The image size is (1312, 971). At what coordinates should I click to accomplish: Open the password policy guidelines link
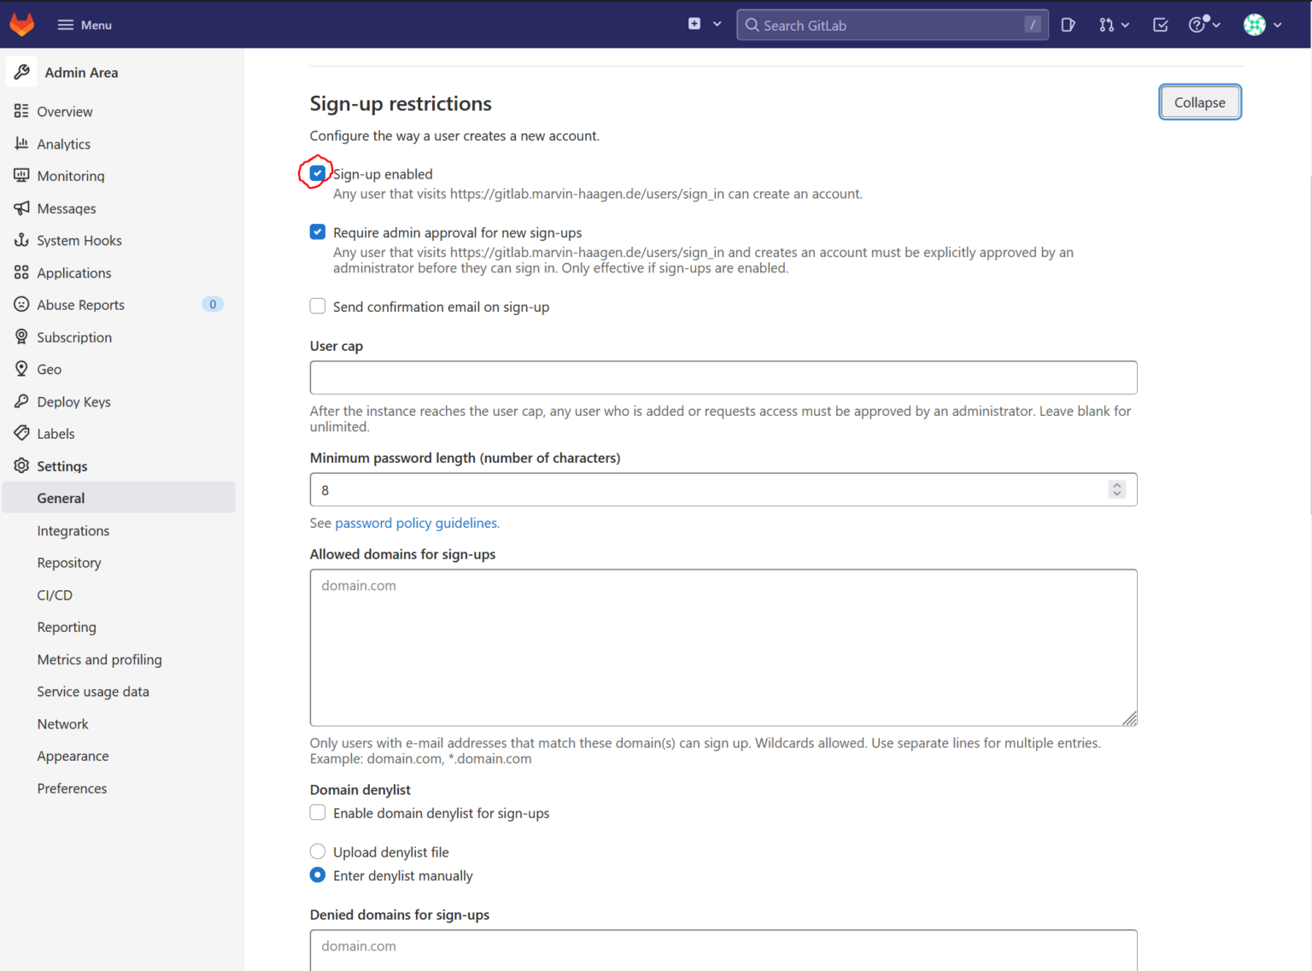[416, 523]
